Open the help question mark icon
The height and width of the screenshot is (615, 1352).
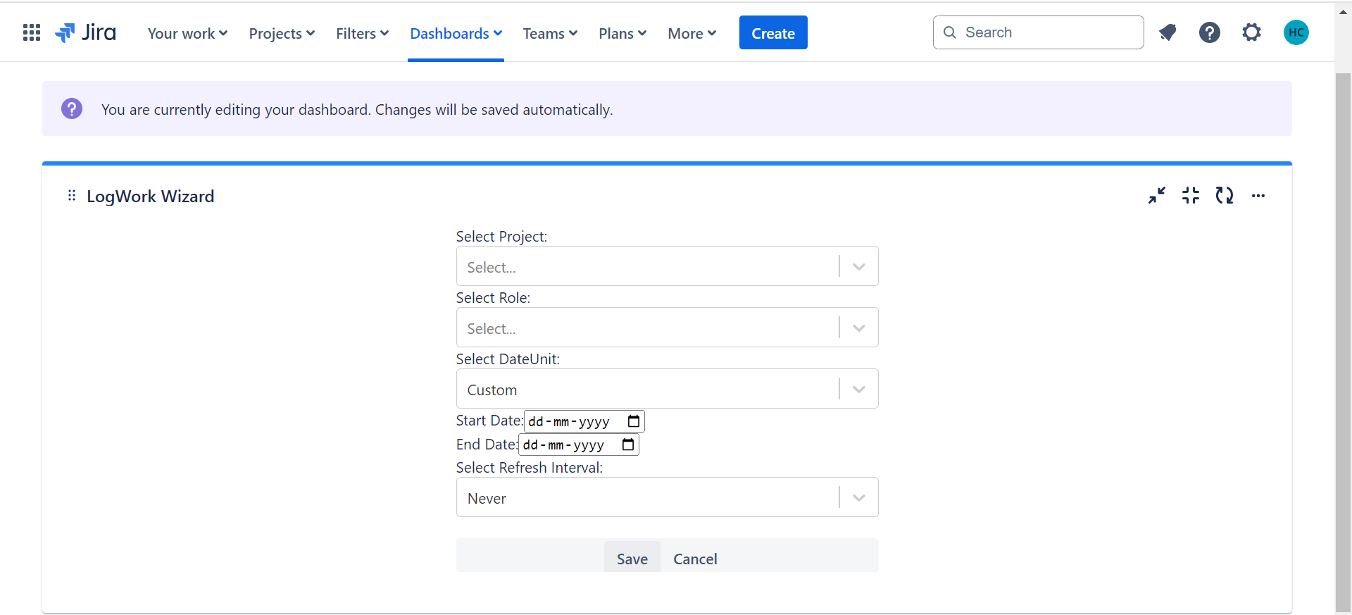pyautogui.click(x=1209, y=32)
